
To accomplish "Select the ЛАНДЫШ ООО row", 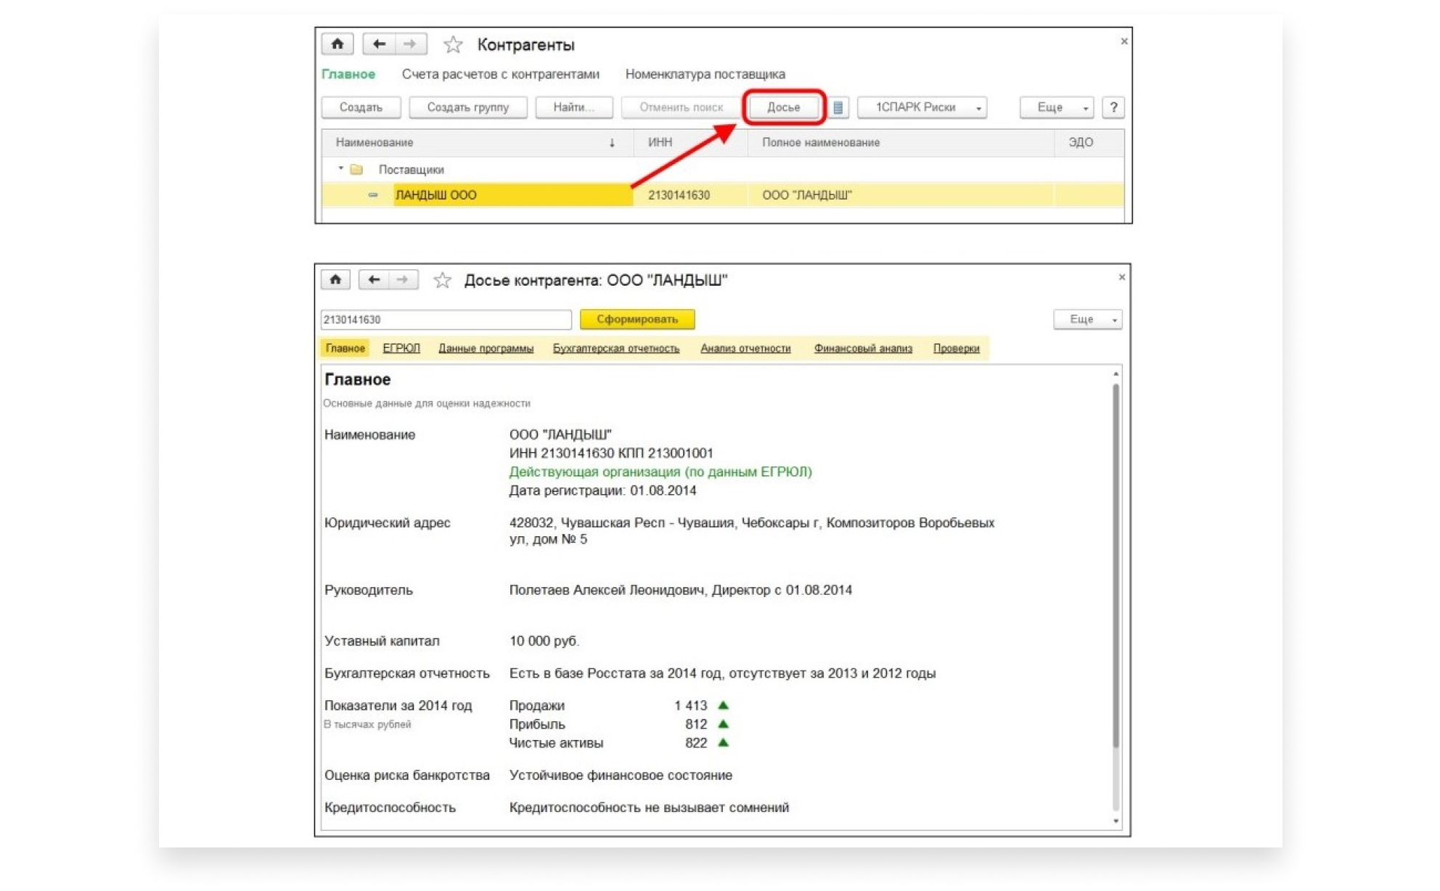I will click(x=723, y=194).
